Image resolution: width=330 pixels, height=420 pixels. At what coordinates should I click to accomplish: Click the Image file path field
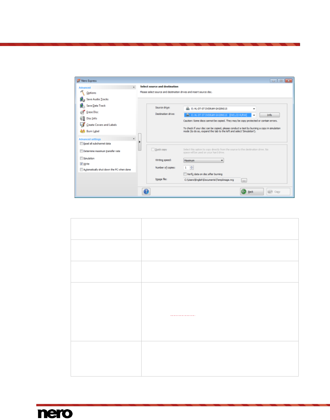point(212,180)
